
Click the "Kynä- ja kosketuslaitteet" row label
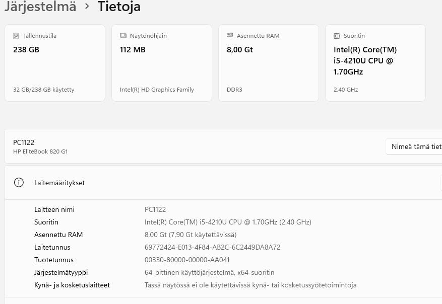coord(72,285)
